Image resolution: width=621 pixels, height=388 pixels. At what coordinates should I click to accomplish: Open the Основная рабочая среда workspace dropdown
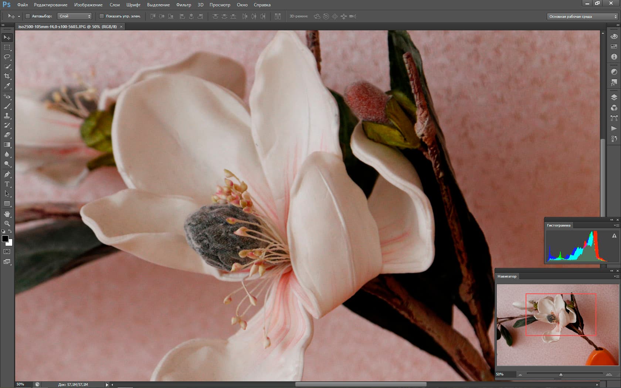(x=583, y=17)
